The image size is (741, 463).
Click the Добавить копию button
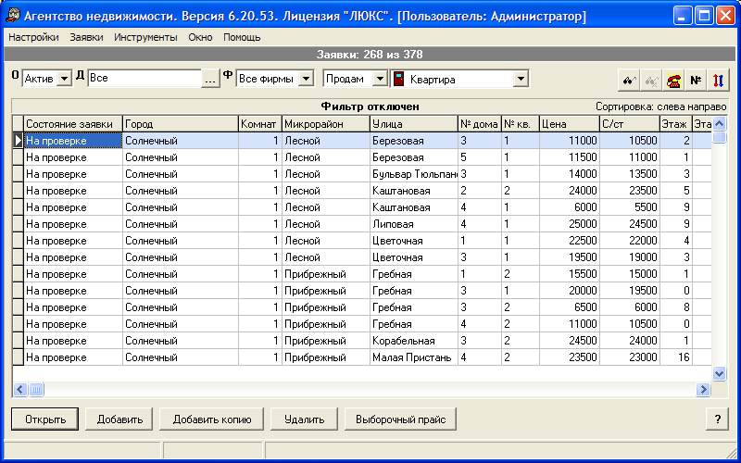coord(212,419)
